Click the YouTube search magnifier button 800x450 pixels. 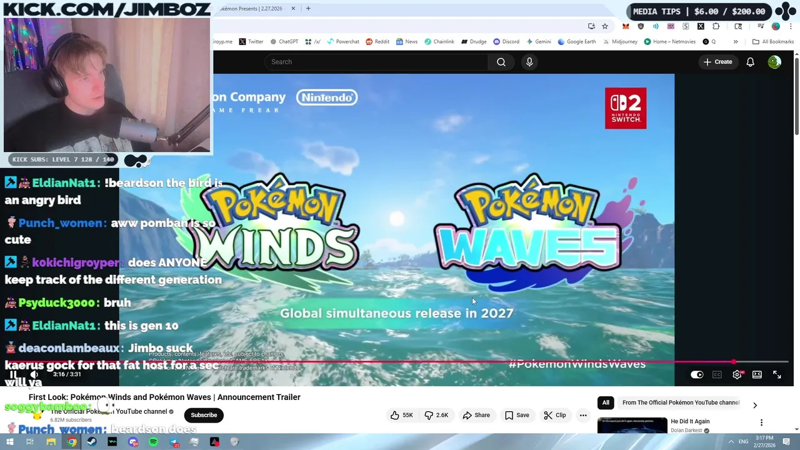pos(501,62)
